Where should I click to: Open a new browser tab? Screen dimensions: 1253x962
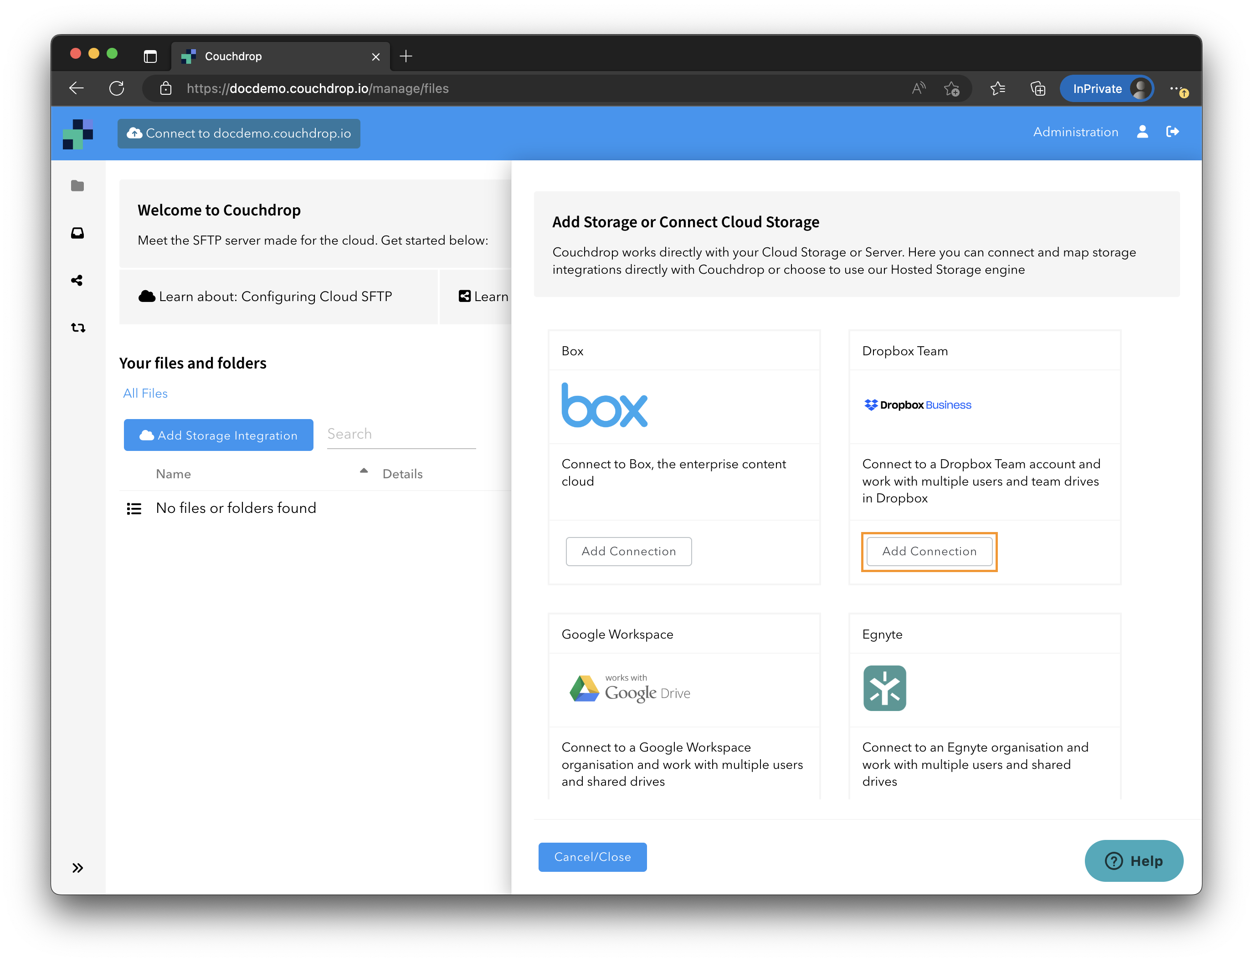coord(406,56)
